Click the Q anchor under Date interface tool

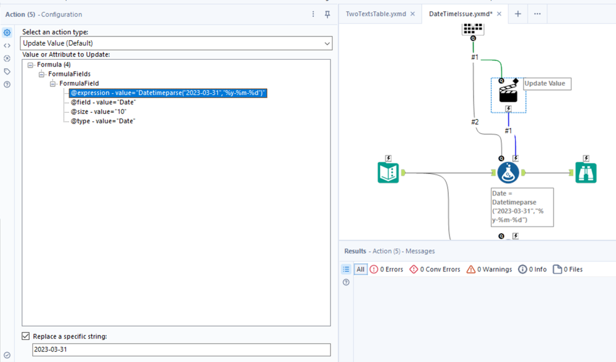coord(473,38)
